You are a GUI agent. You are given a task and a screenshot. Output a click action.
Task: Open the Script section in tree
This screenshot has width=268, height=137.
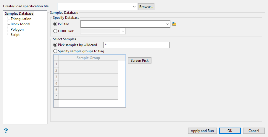click(15, 34)
